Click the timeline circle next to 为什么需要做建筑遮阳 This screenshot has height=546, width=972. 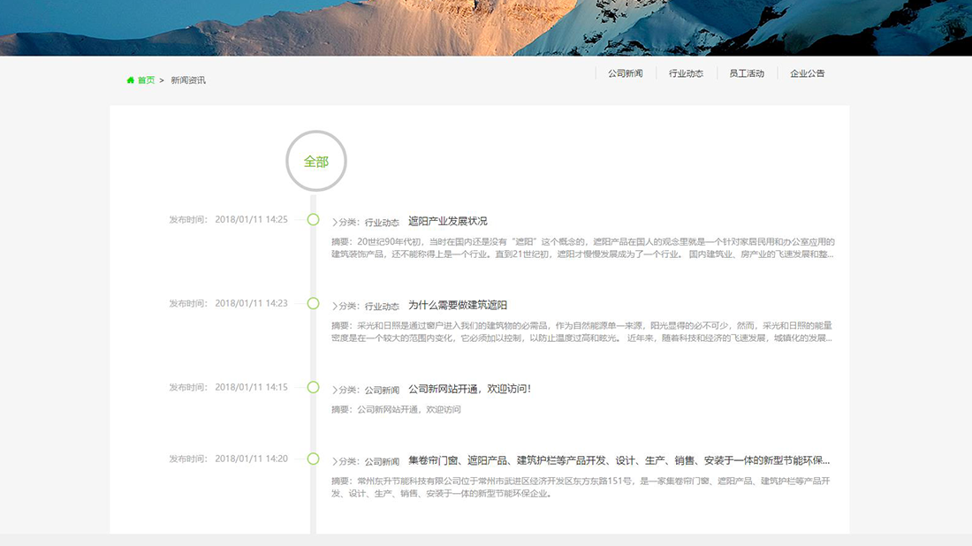point(312,302)
